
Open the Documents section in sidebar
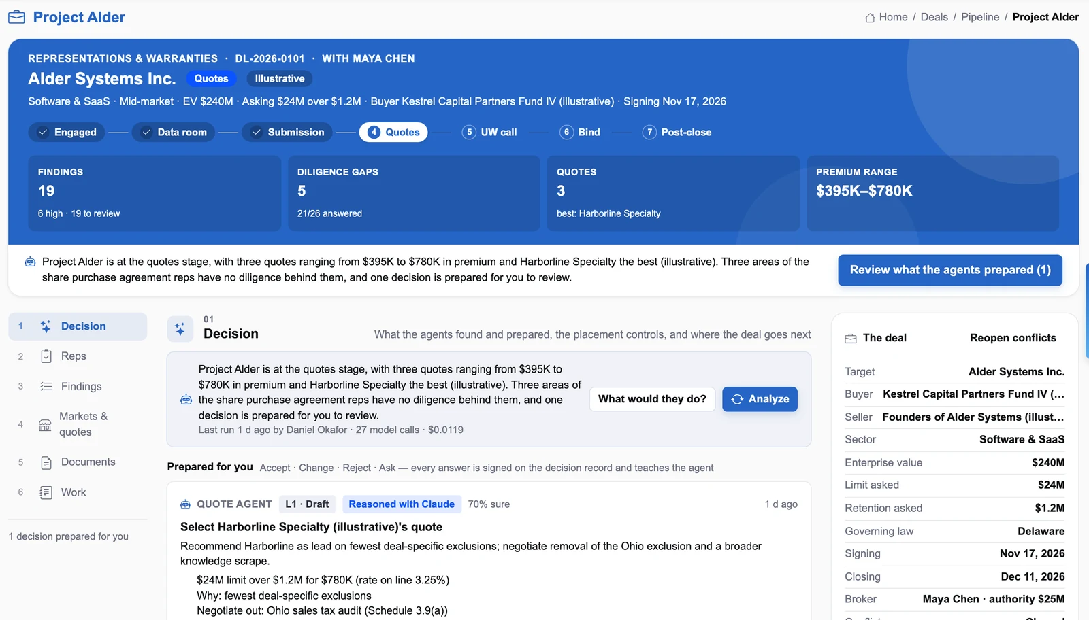pyautogui.click(x=78, y=462)
